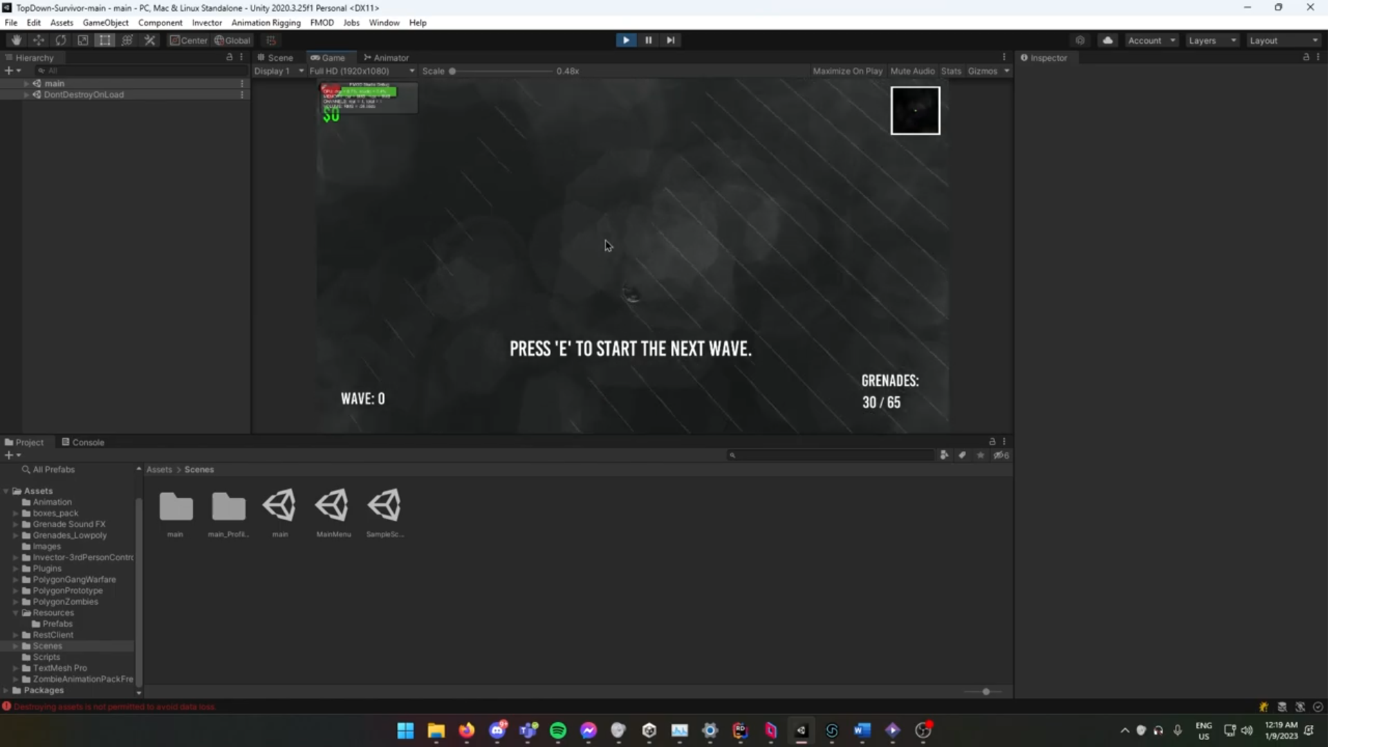Expand the main scene in Hierarchy
Viewport: 1379px width, 747px height.
click(26, 83)
